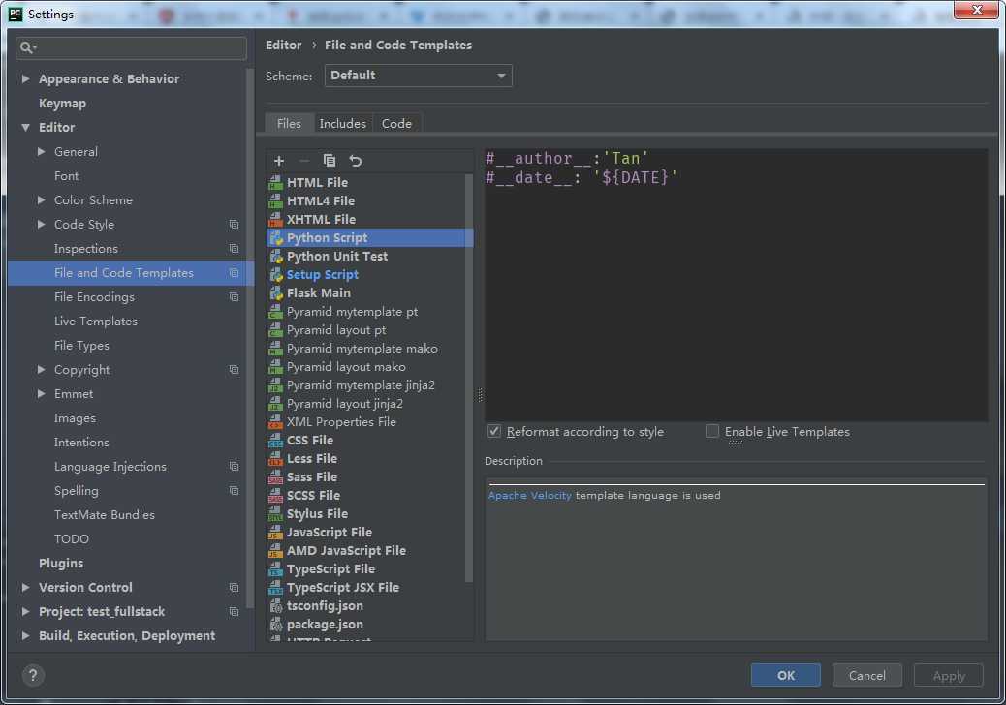Open the TODO settings page

[x=71, y=539]
